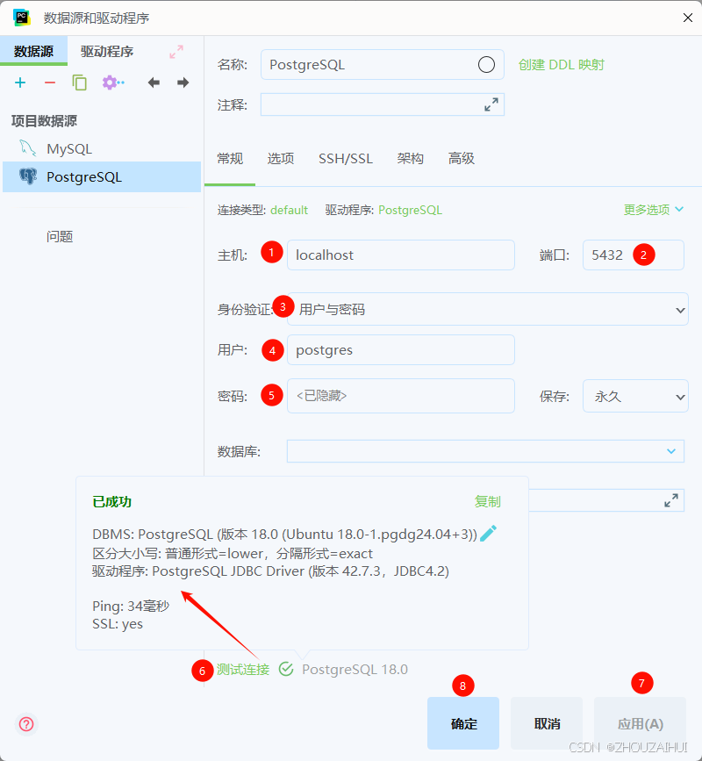Click the SSL: yes text
The height and width of the screenshot is (761, 702).
coord(118,624)
